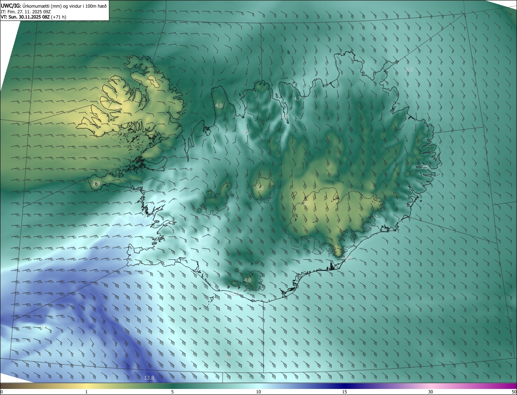Image resolution: width=517 pixels, height=395 pixels.
Task: Click the "(+71 h)" forecast offset text
Action: click(x=59, y=17)
